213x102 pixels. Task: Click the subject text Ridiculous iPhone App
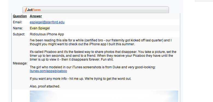47,34
